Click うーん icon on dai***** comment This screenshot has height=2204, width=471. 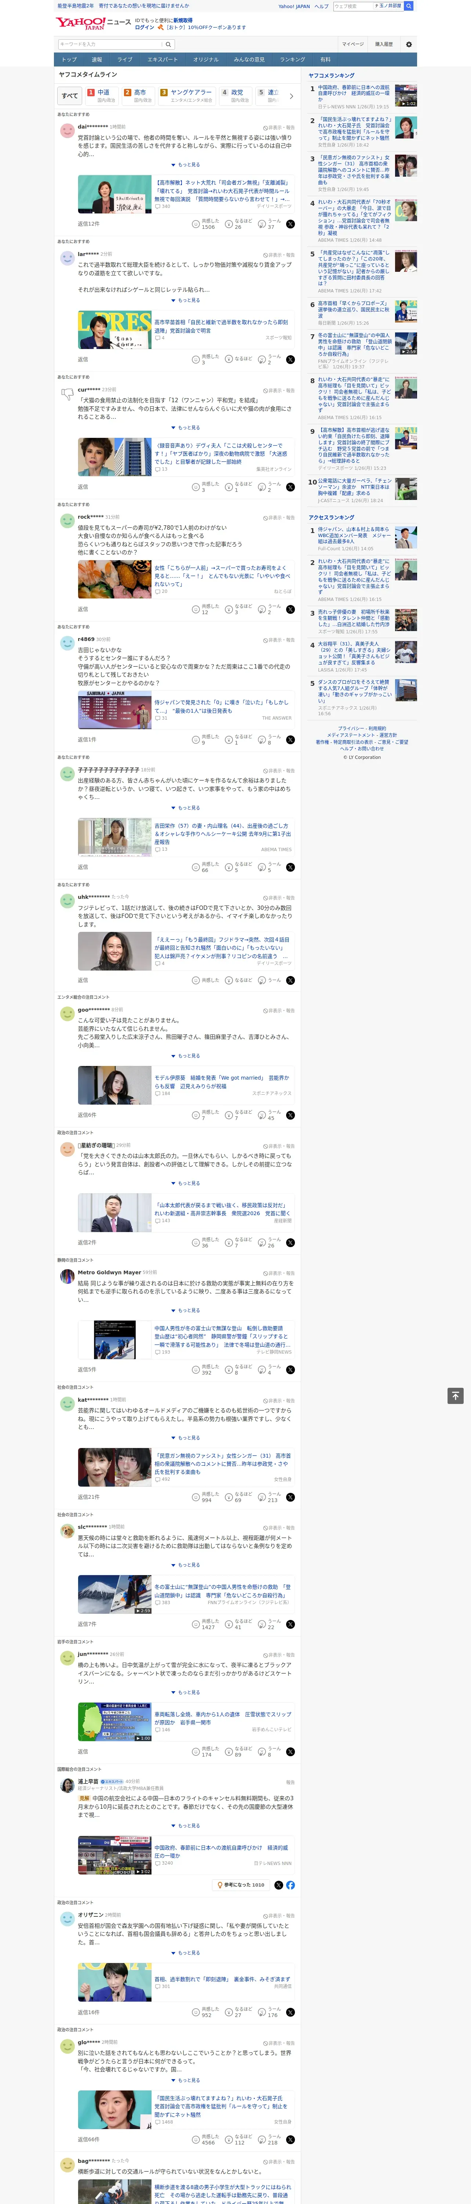[x=262, y=224]
